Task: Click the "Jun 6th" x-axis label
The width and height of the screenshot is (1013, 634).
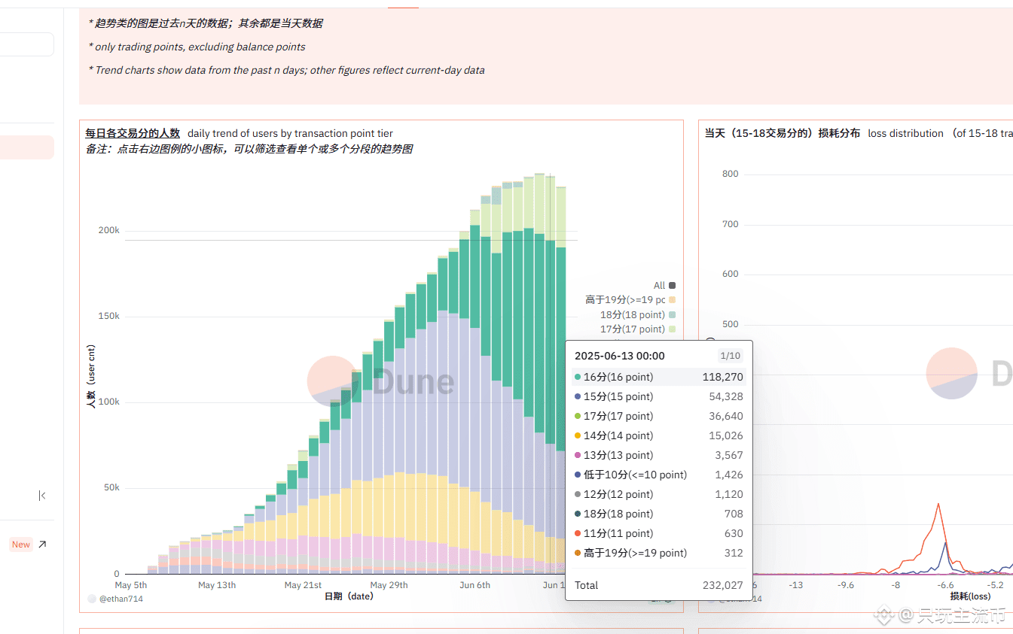Action: (474, 585)
